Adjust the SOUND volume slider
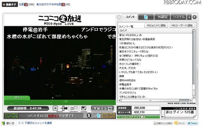The image size is (203, 127). pos(64,108)
